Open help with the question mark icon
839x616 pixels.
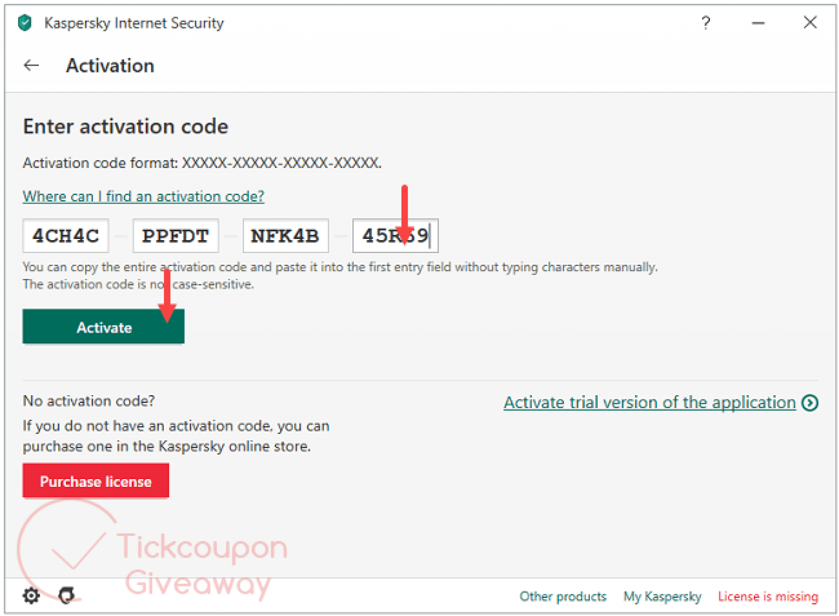pos(705,23)
